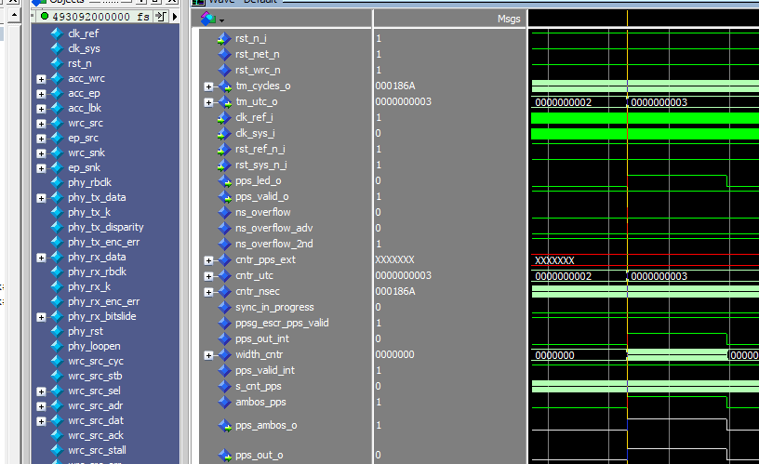Expand the acc_ep object node
This screenshot has width=759, height=464.
[41, 94]
